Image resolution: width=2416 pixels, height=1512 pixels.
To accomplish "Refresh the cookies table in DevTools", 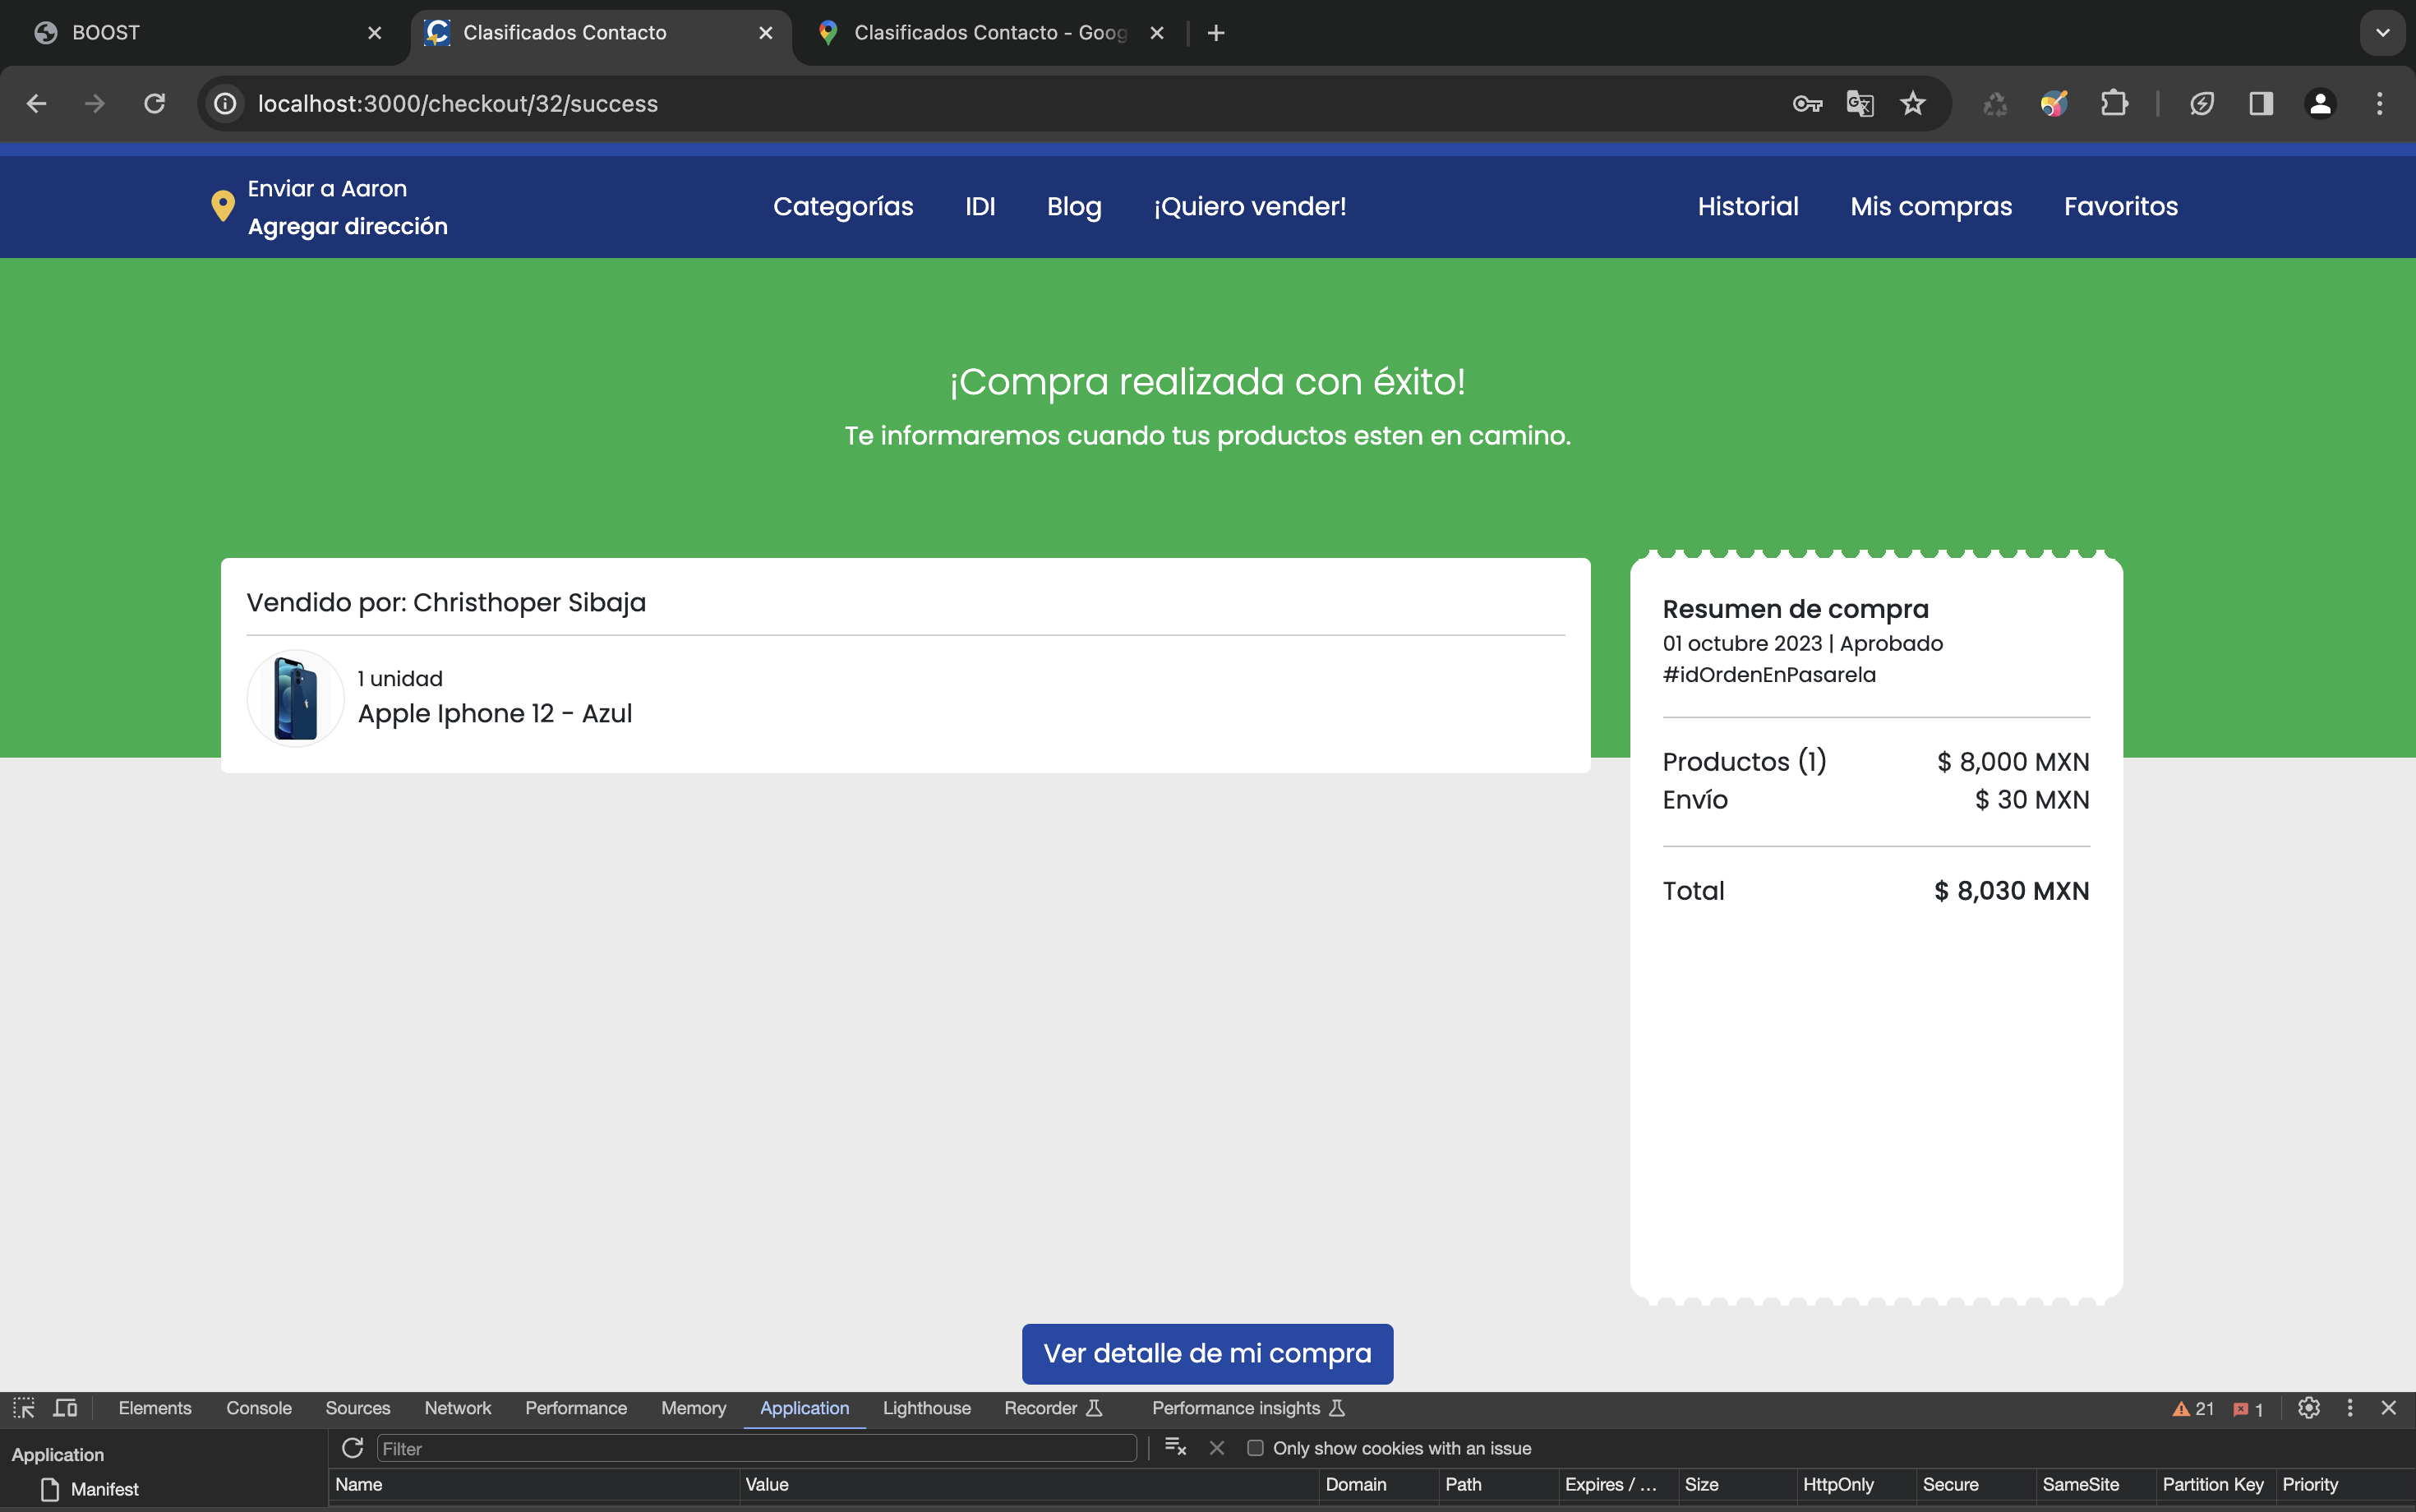I will 352,1448.
